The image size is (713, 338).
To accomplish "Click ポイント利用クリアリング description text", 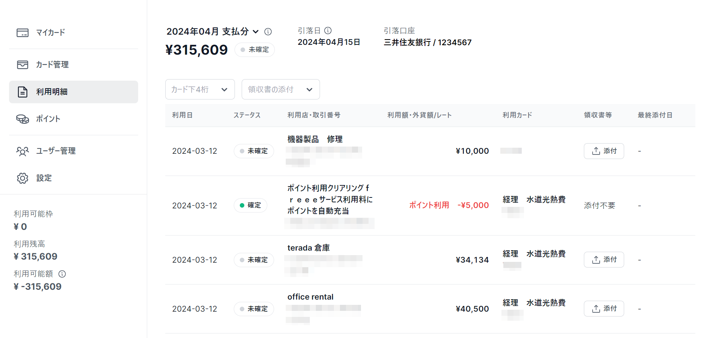I will tap(330, 199).
